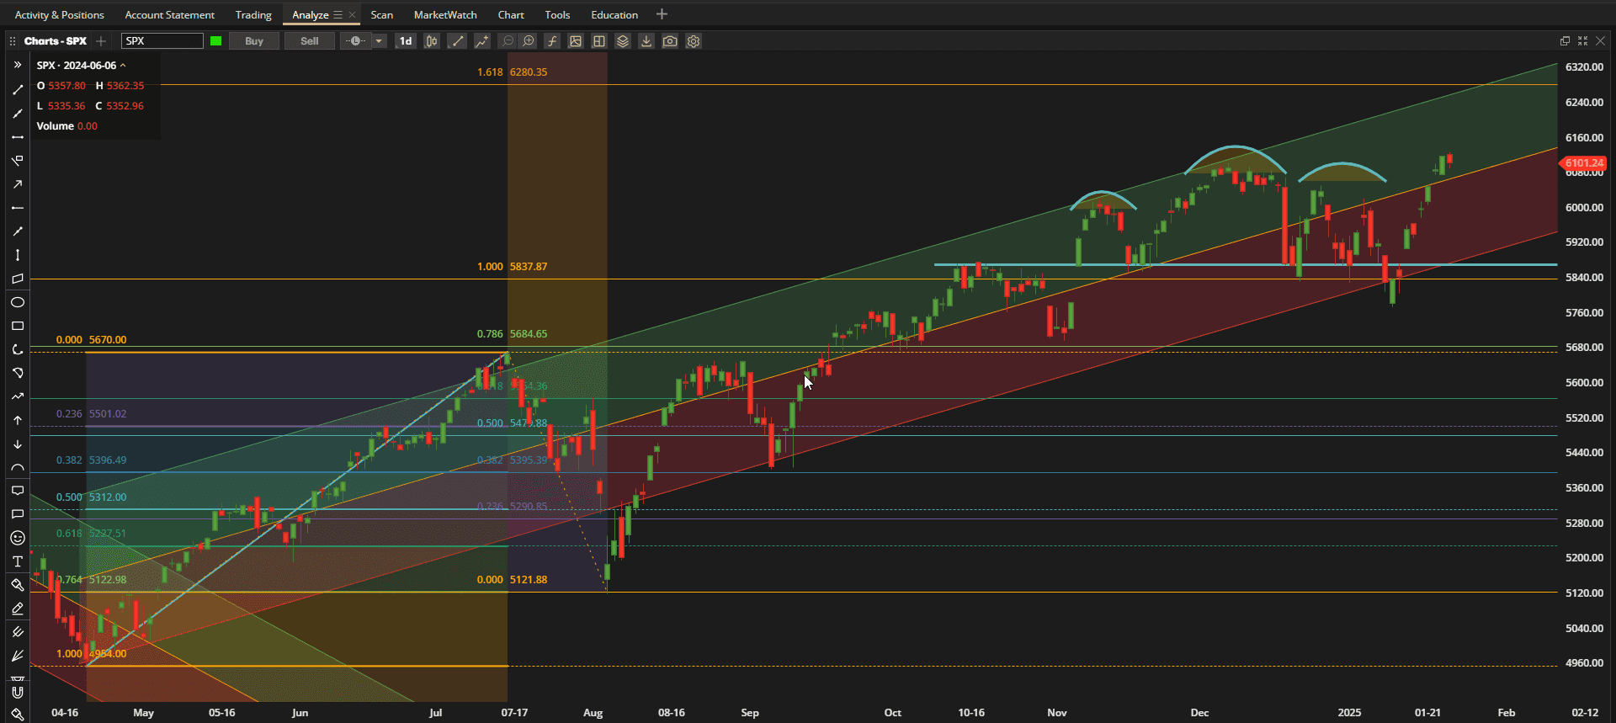Select the callout annotation tool
This screenshot has height=723, width=1616.
(18, 491)
